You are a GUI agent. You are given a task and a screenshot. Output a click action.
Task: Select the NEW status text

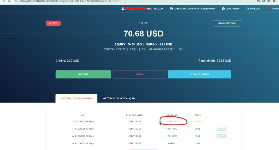click(x=198, y=143)
